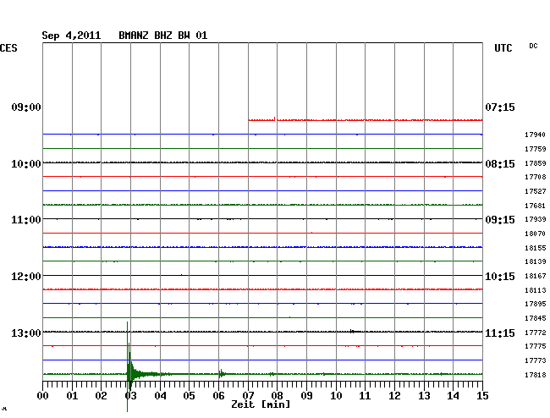This screenshot has width=550, height=418.
Task: Click DC value '17859'
Action: point(536,163)
